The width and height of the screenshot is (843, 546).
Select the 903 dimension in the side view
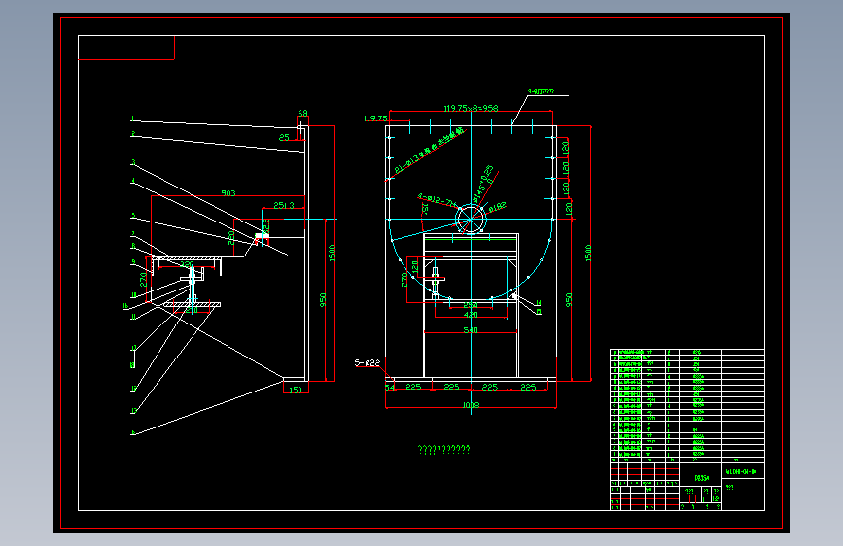point(228,193)
